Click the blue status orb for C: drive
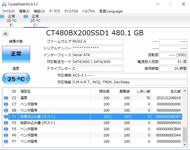 pyautogui.click(x=26, y=16)
